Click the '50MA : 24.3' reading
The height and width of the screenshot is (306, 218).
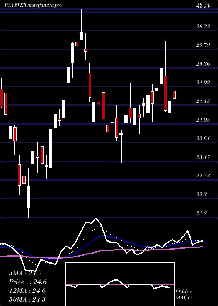point(27,299)
